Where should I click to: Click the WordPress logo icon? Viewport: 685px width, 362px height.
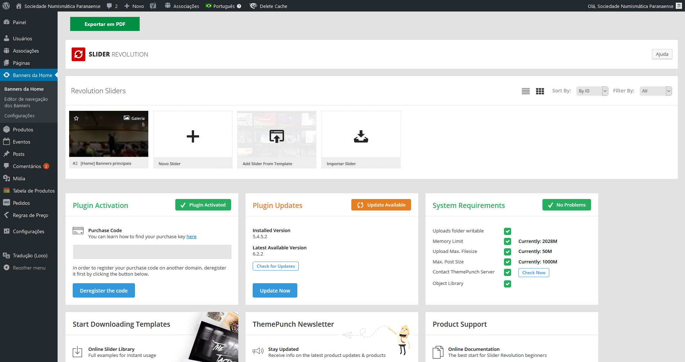6,6
